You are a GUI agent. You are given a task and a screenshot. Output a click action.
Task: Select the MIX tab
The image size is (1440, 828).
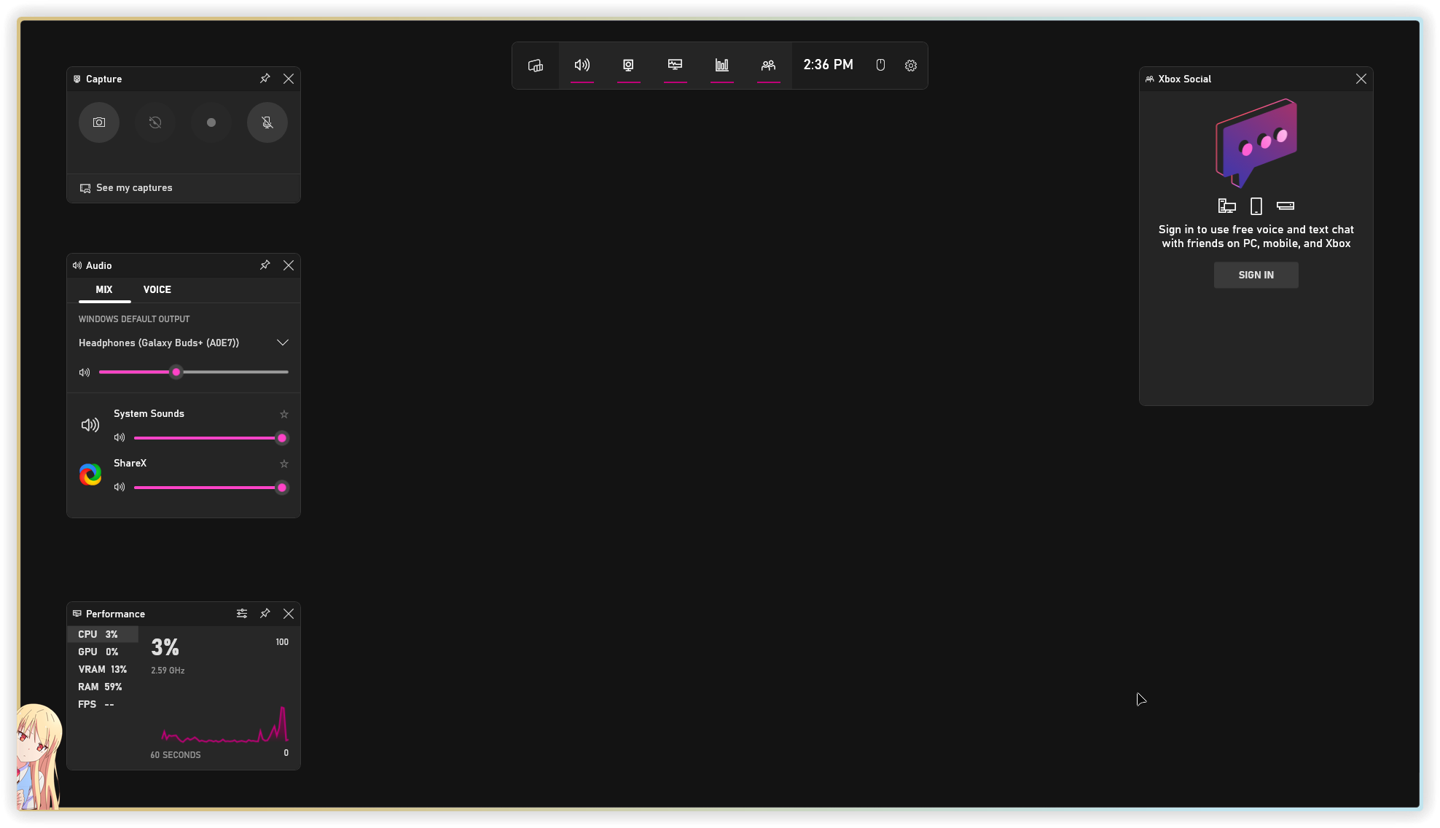(x=104, y=289)
